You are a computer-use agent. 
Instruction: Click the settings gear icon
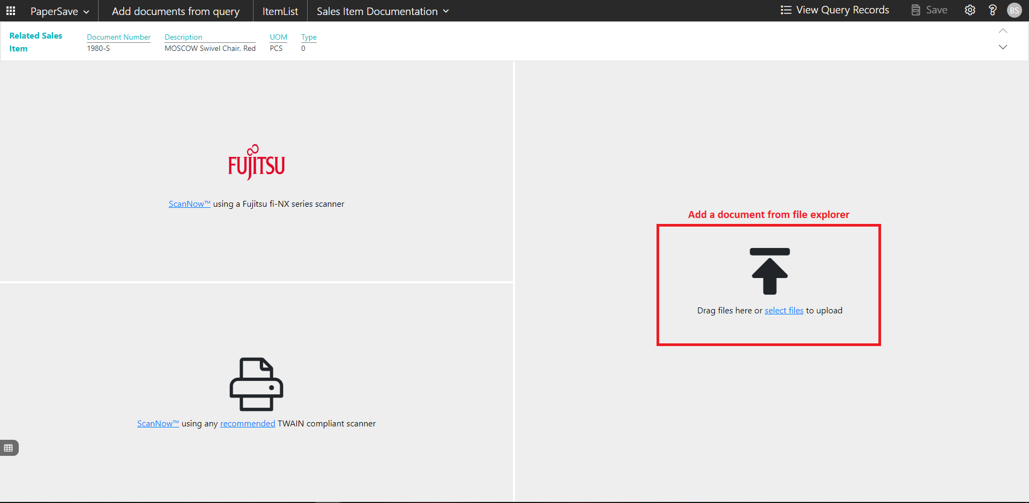pyautogui.click(x=970, y=10)
